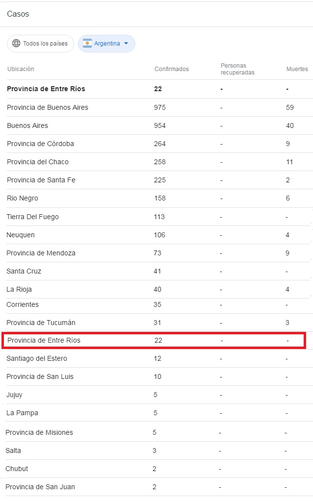Image resolution: width=313 pixels, height=501 pixels.
Task: Click the Ubicación column header
Action: (21, 69)
